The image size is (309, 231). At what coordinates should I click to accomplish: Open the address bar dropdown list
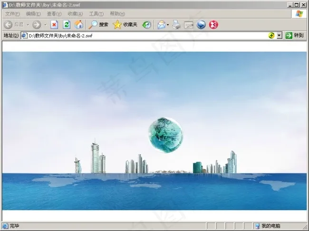[280, 36]
